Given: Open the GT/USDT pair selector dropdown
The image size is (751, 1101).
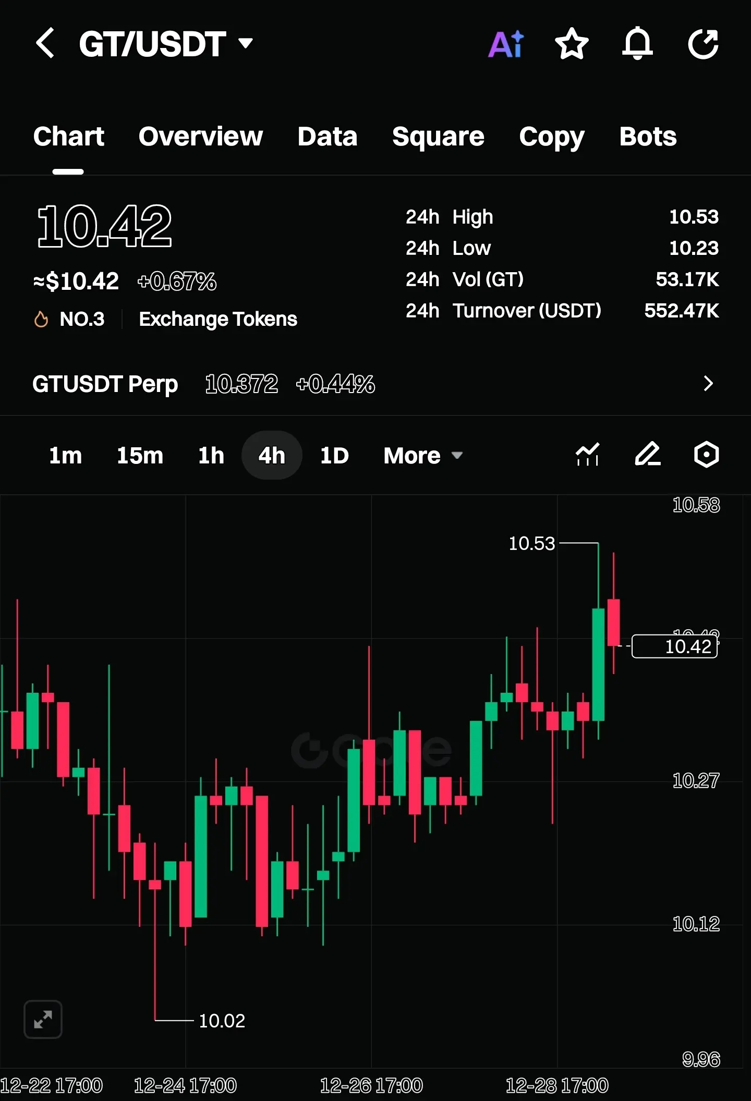Looking at the screenshot, I should point(166,44).
